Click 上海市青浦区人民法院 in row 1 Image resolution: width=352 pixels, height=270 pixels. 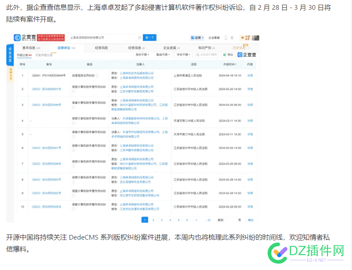click(x=188, y=76)
